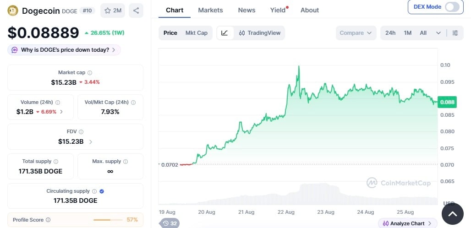Click the Circulating supply verified badge
471x228 pixels.
pyautogui.click(x=102, y=191)
